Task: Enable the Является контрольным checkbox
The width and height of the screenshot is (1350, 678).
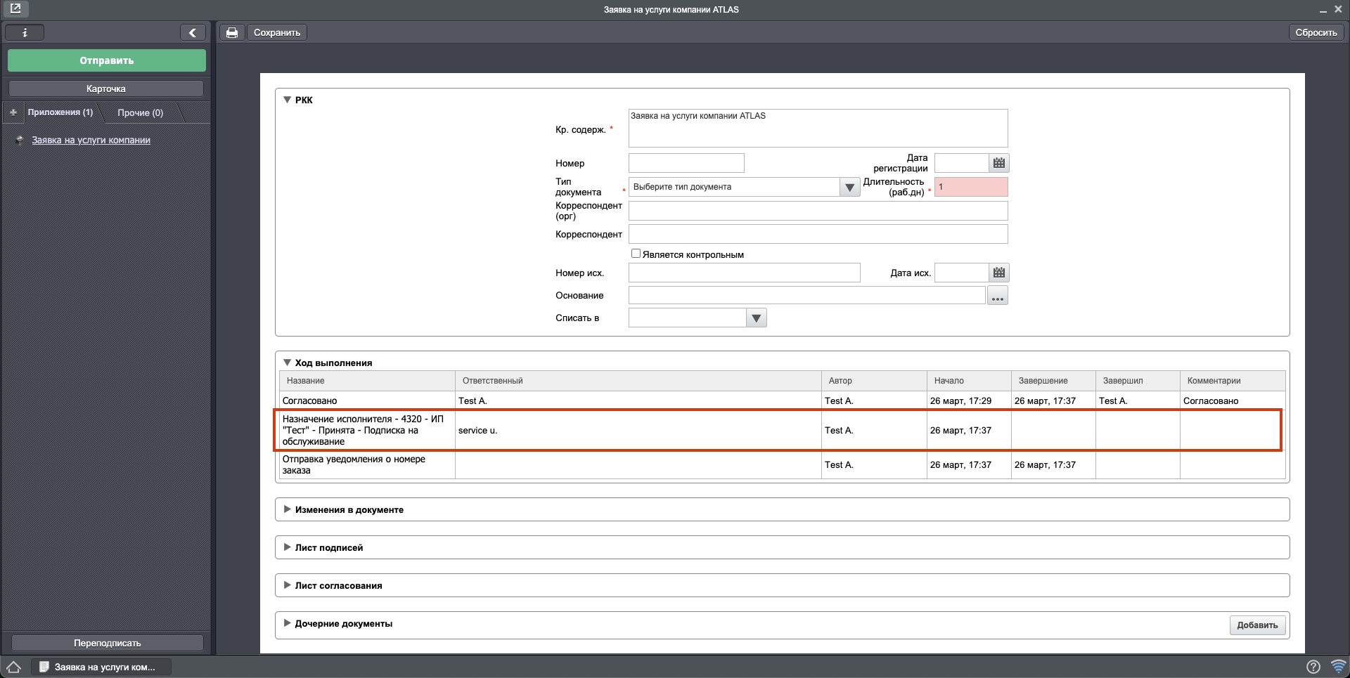Action: pos(636,254)
